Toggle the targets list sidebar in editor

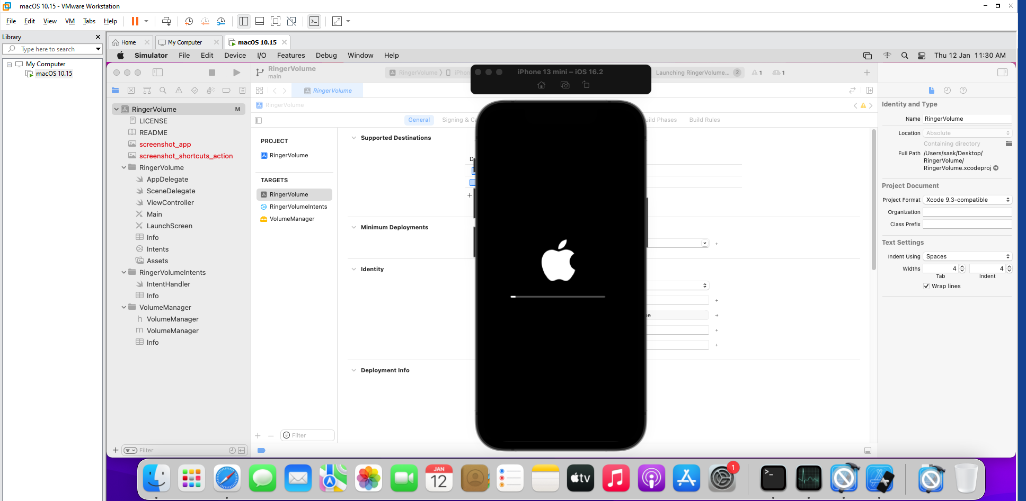tap(259, 120)
